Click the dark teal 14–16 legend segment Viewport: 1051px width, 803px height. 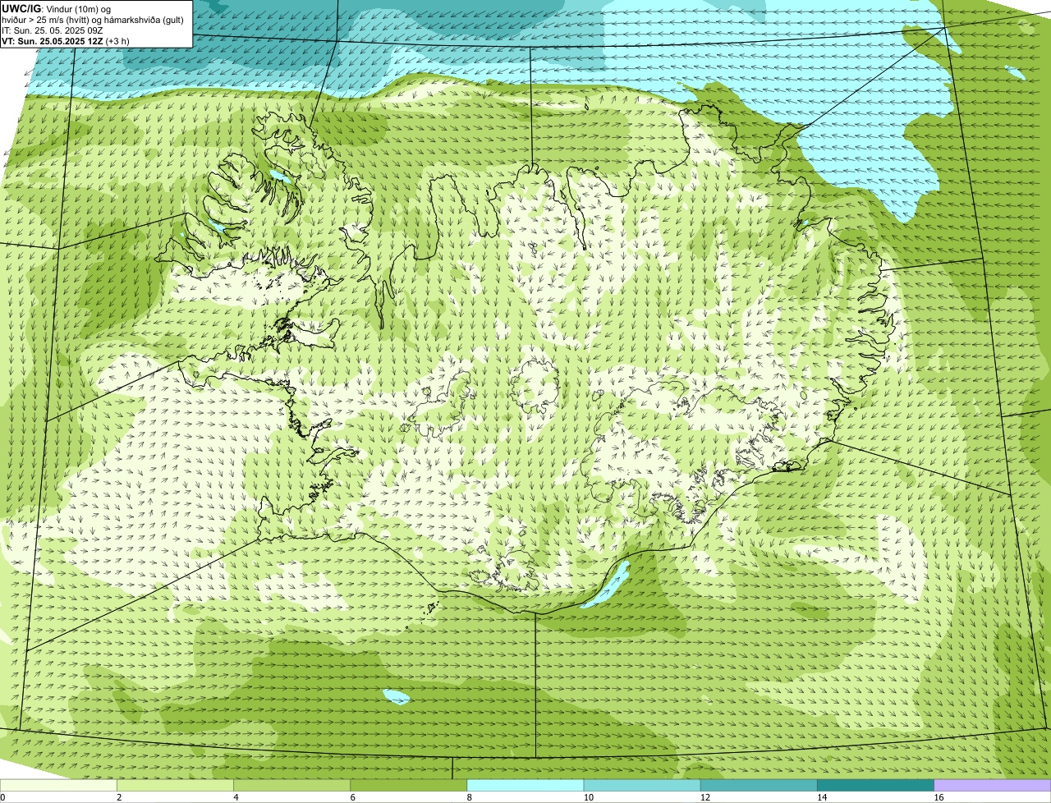[x=876, y=785]
